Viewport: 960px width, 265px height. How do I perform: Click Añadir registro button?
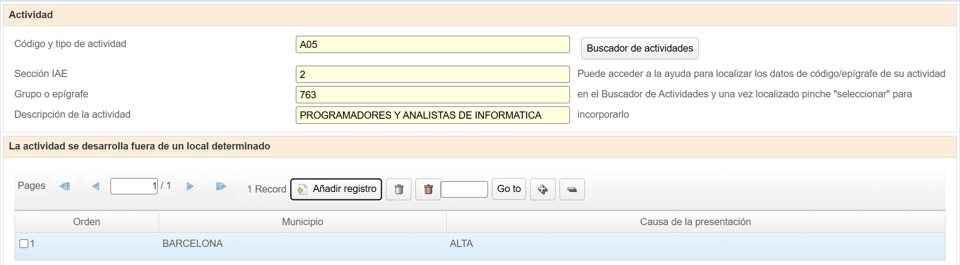(336, 189)
